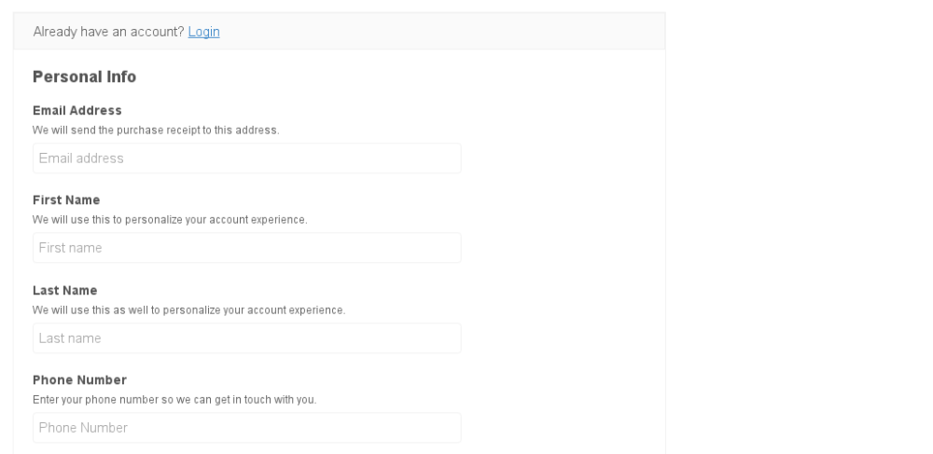Click into the First name text box

[246, 248]
